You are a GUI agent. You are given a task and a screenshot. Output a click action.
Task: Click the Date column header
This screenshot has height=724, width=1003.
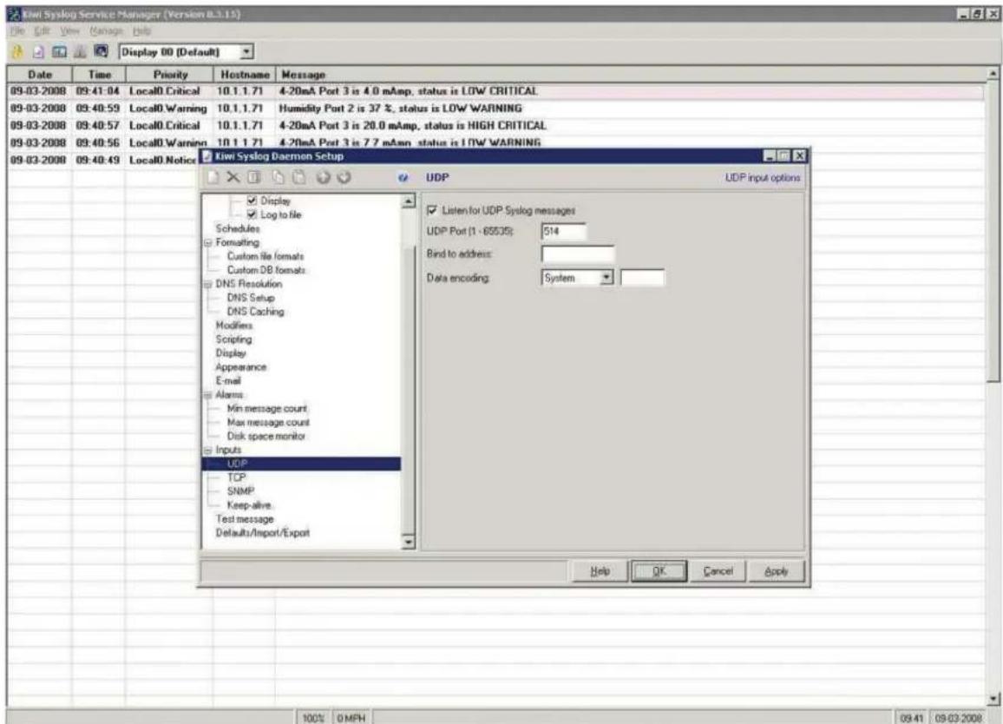pos(40,75)
